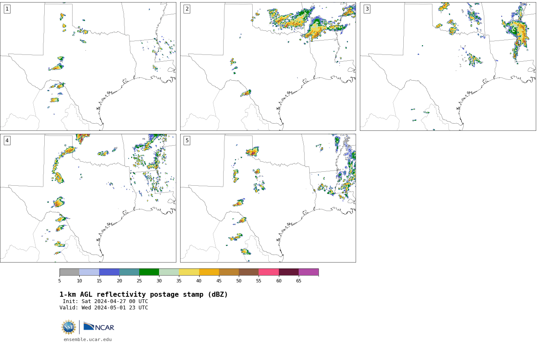Click the panel number label 2
The width and height of the screenshot is (540, 344).
[187, 9]
